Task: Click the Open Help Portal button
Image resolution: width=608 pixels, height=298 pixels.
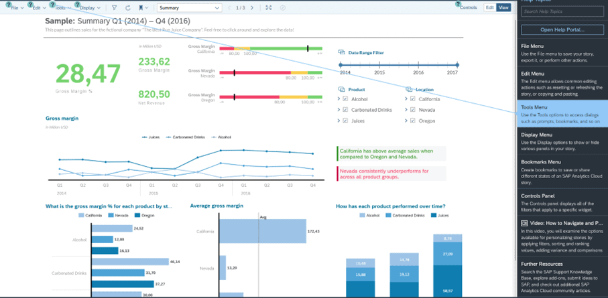Action: 562,29
